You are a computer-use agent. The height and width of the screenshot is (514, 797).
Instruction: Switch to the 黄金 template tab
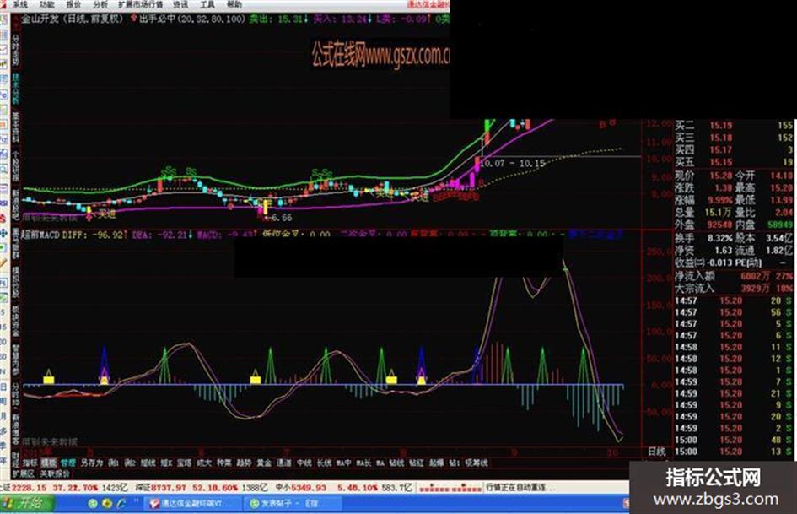[x=264, y=463]
